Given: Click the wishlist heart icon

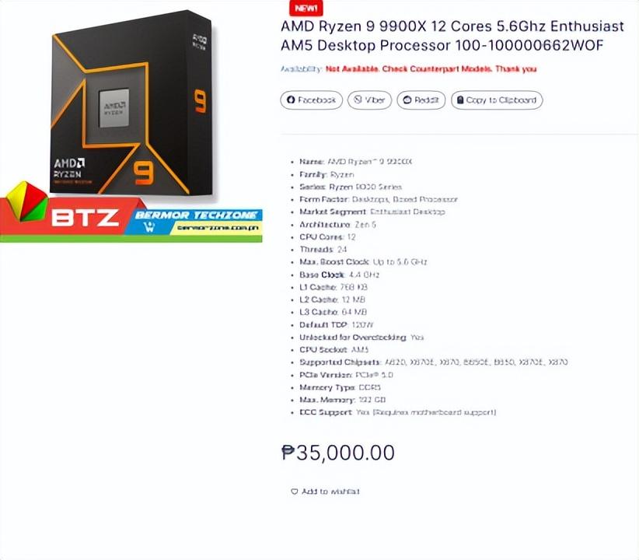Looking at the screenshot, I should (x=294, y=492).
